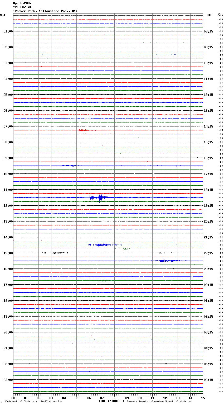Select the "18:15" UTC time label
224x405 pixels.
[208, 190]
